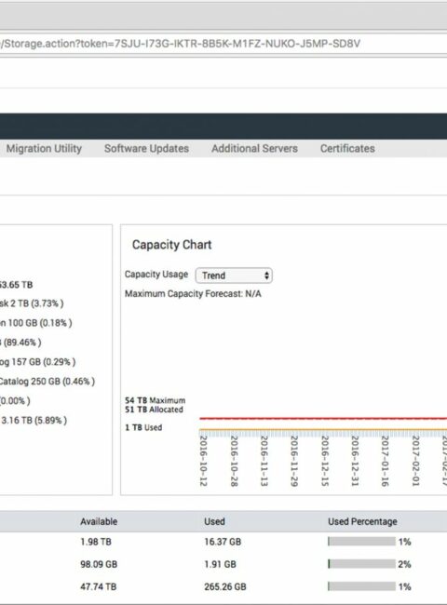Click the Used Percentage column header
The width and height of the screenshot is (447, 605).
[x=362, y=521]
